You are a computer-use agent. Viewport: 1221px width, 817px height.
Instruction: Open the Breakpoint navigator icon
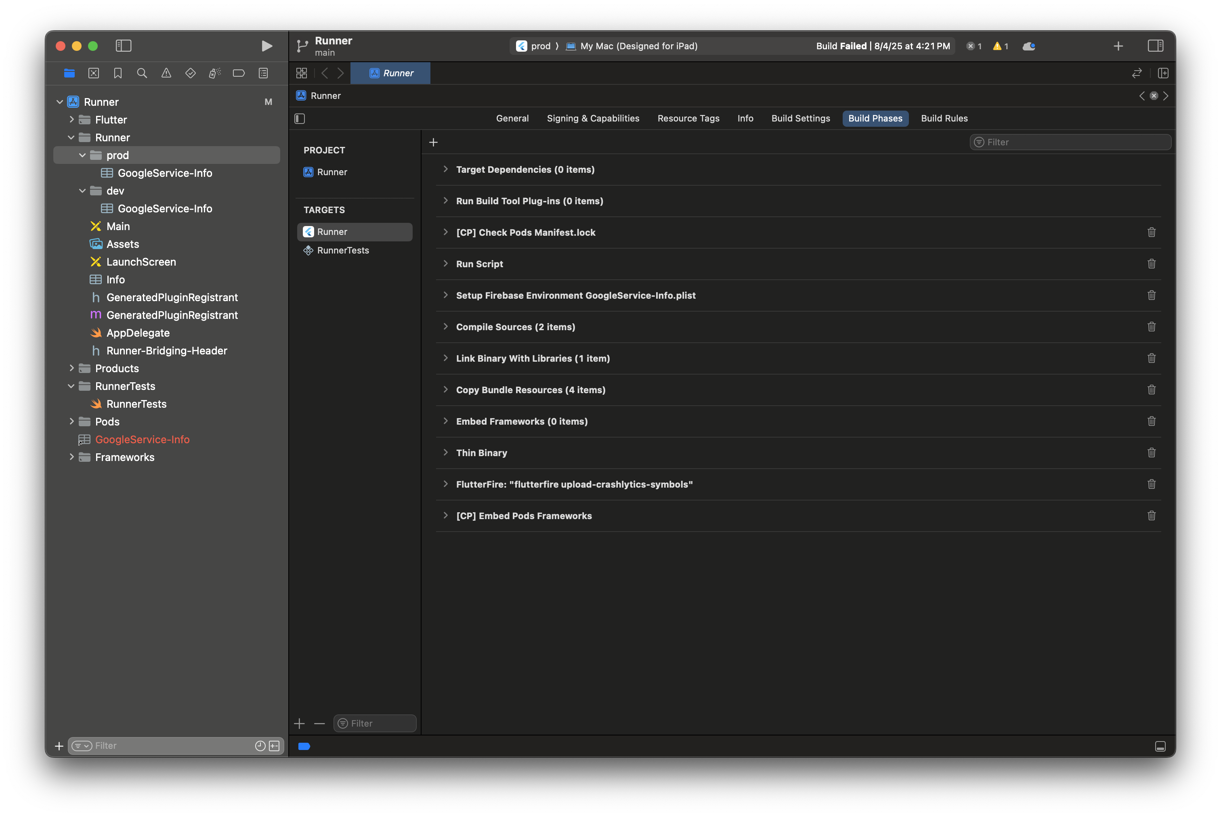[239, 73]
